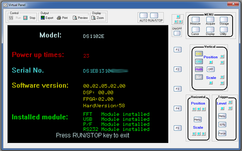
Task: Toggle channel CH2
Action: (199, 62)
